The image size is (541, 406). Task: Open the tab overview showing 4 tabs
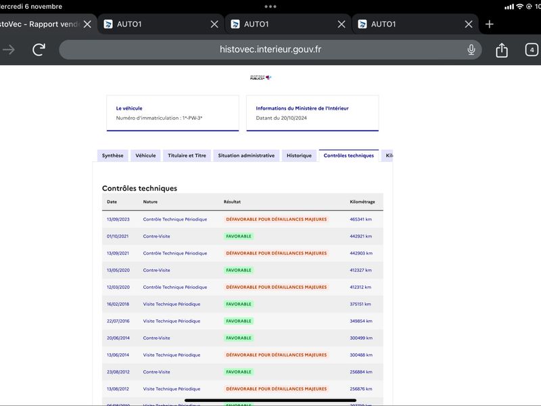pos(532,49)
